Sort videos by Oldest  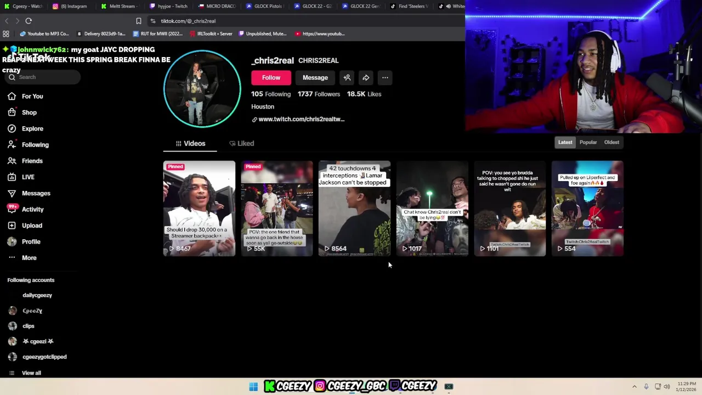tap(612, 143)
